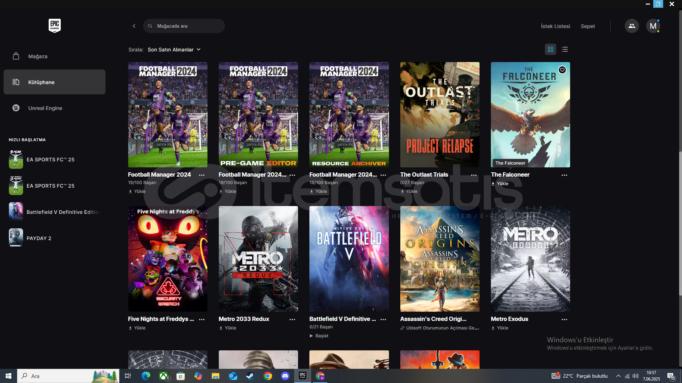The width and height of the screenshot is (682, 383).
Task: Open the Mağaza store section
Action: click(x=54, y=56)
